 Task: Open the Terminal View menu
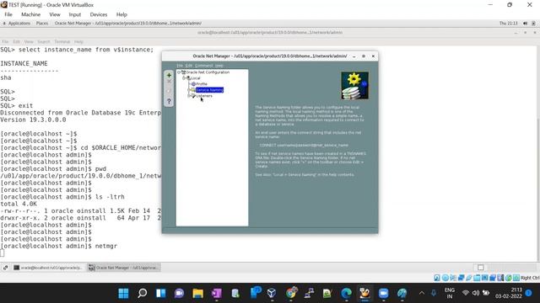click(29, 41)
